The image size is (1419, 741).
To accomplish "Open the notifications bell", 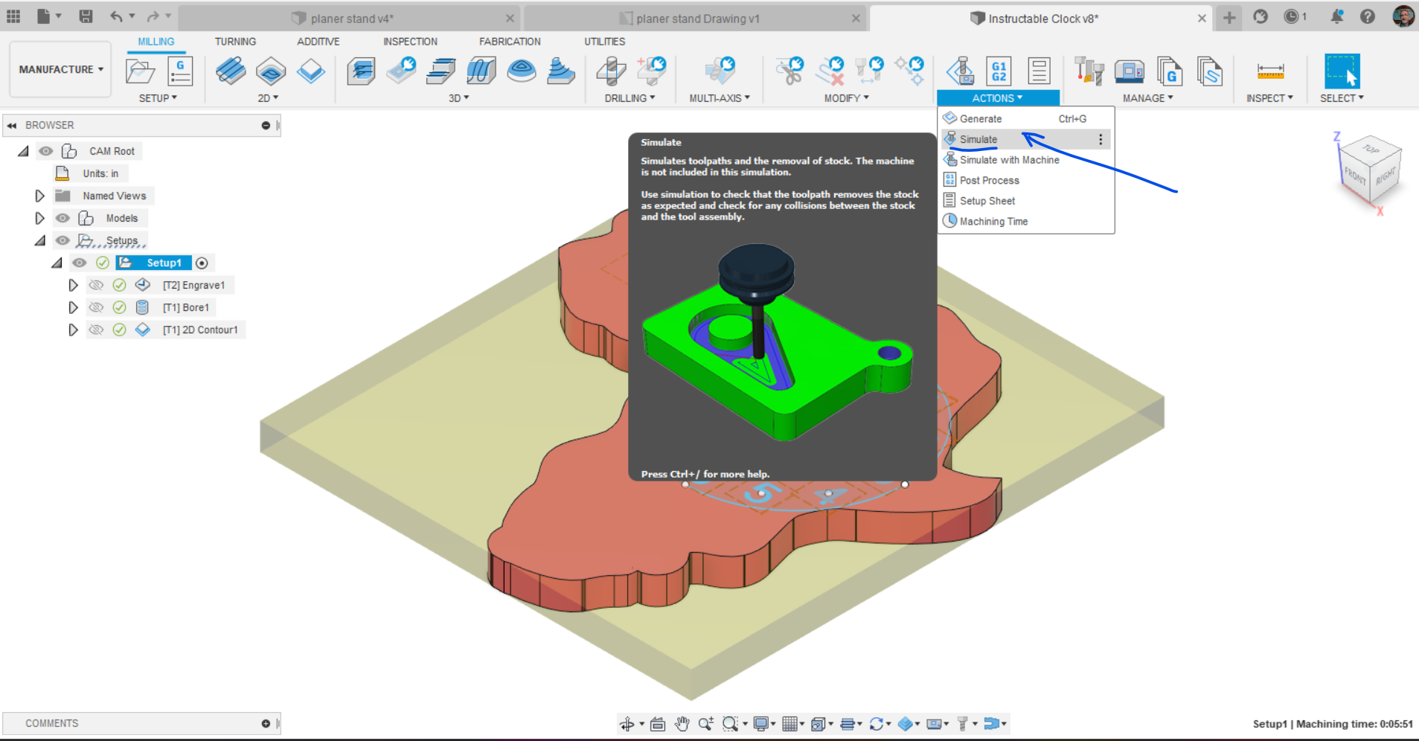I will [x=1337, y=16].
